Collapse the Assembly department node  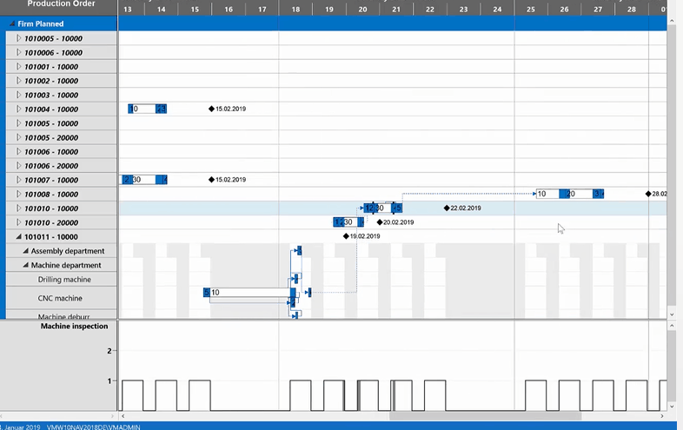pyautogui.click(x=25, y=251)
